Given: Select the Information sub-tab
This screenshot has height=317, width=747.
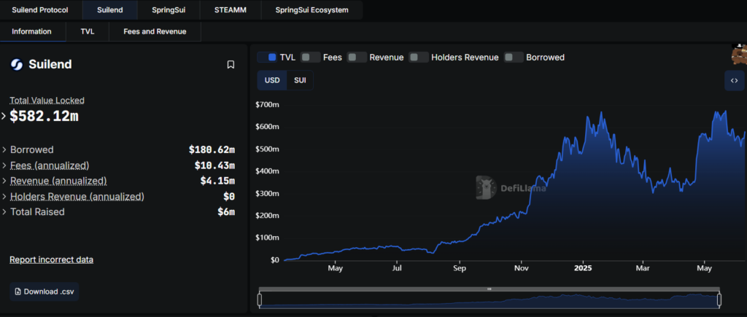Looking at the screenshot, I should coord(31,31).
